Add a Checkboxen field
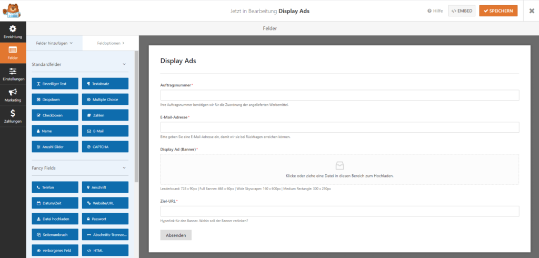 [x=55, y=115]
